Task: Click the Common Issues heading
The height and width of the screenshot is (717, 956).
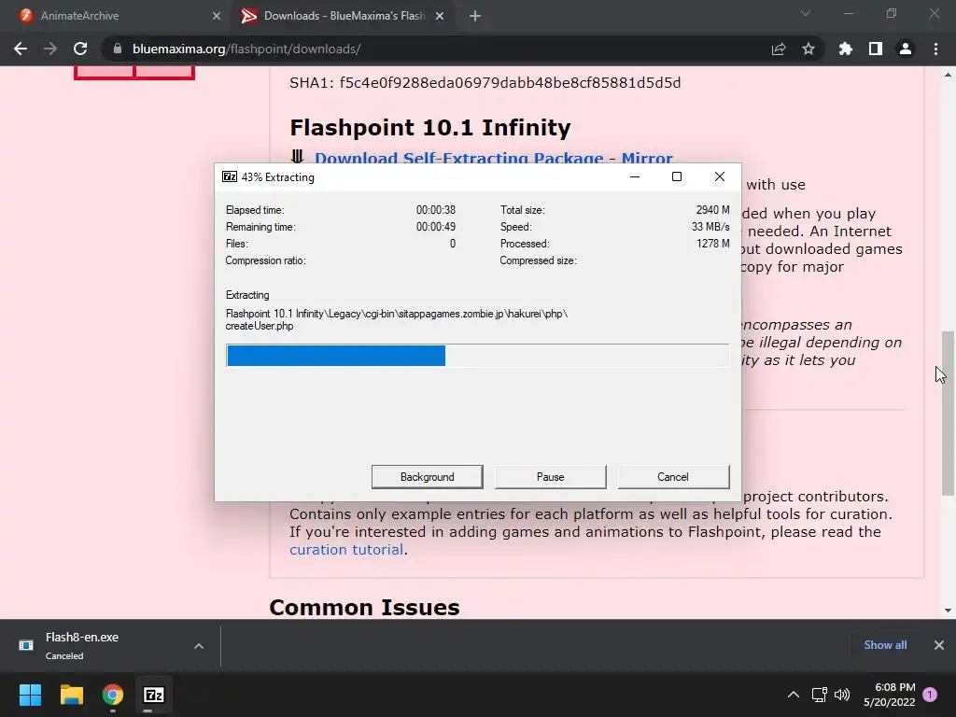Action: coord(365,607)
